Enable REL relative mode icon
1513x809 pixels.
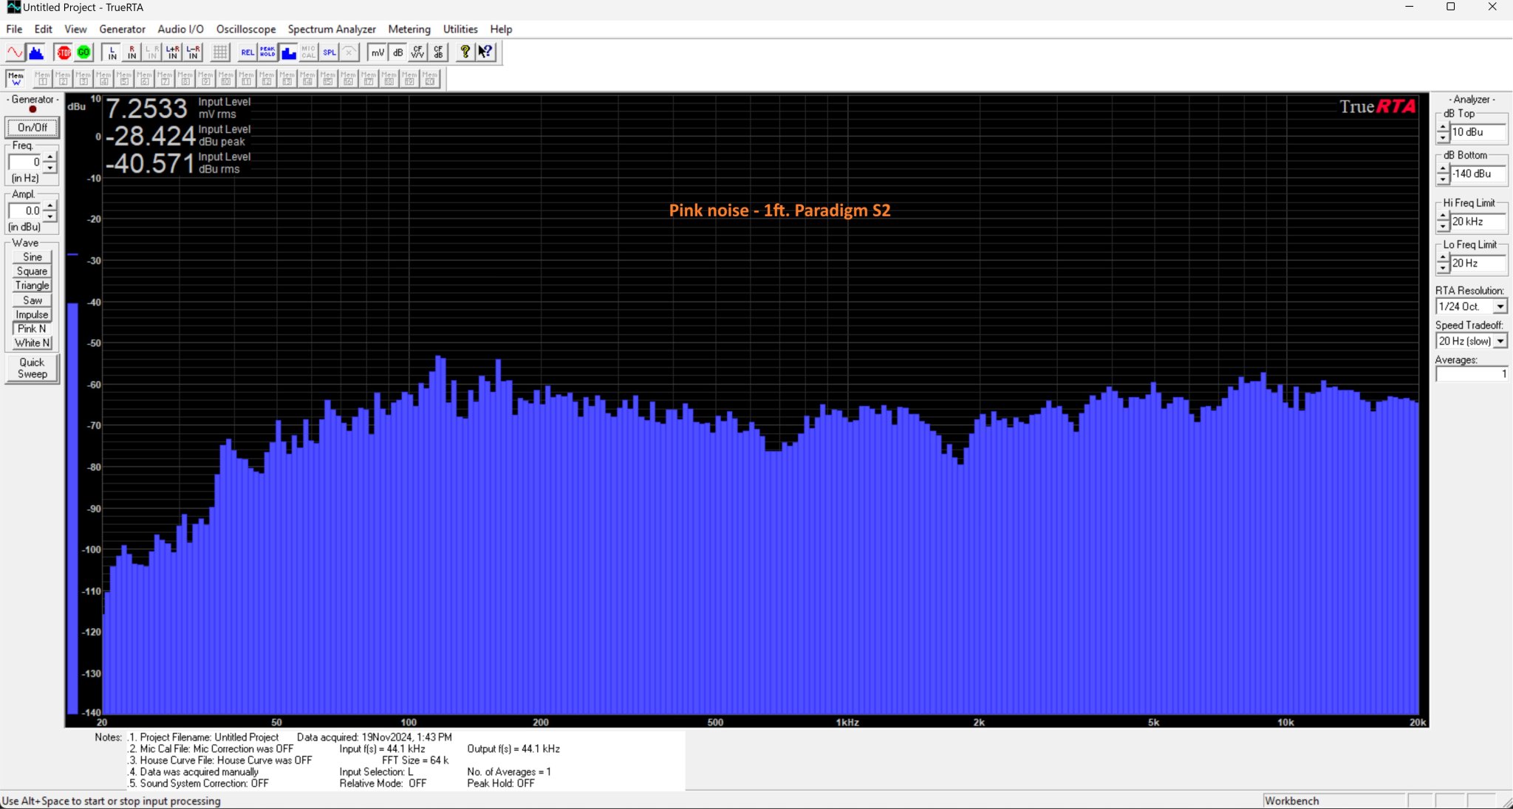247,52
